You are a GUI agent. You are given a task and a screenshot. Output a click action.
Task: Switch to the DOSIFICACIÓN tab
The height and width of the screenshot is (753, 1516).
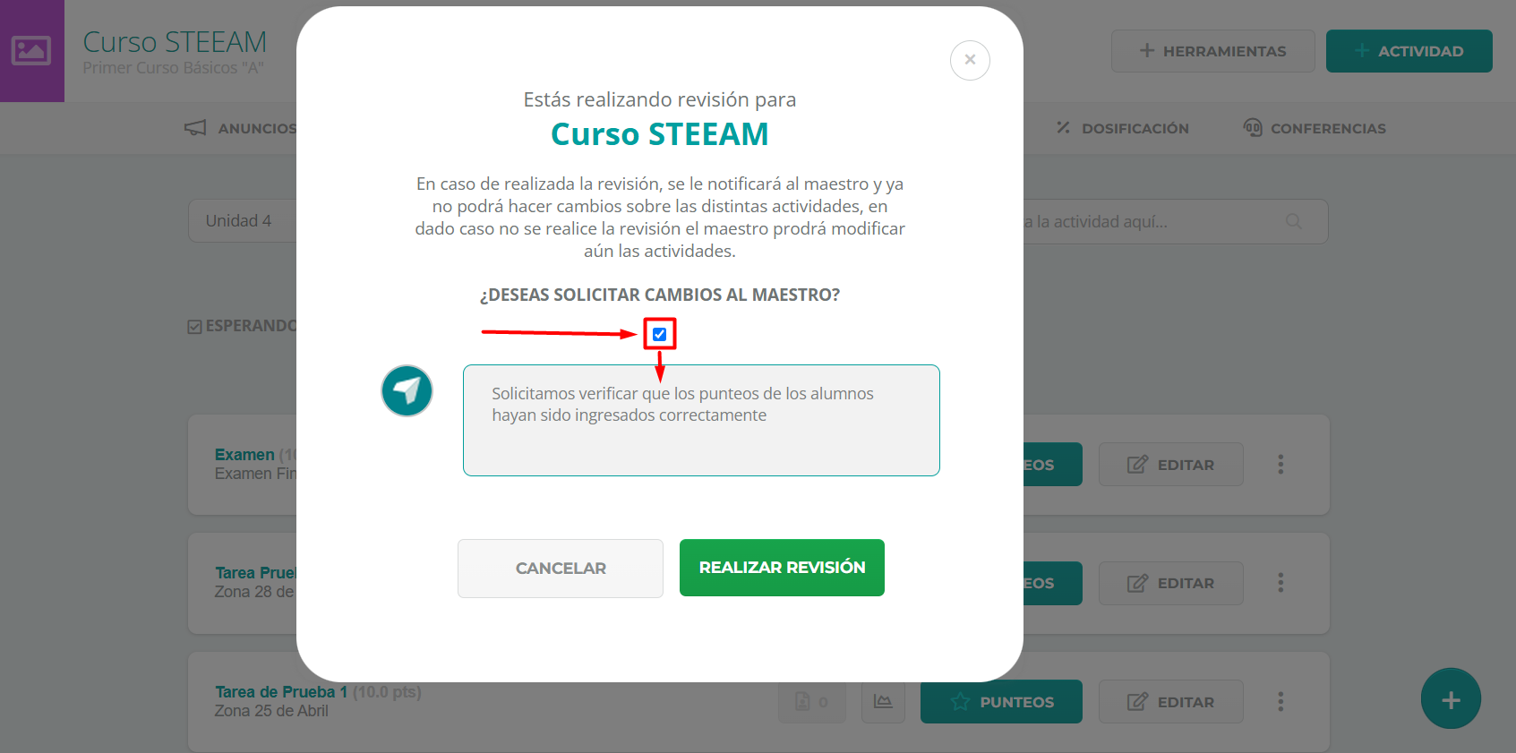pyautogui.click(x=1122, y=128)
